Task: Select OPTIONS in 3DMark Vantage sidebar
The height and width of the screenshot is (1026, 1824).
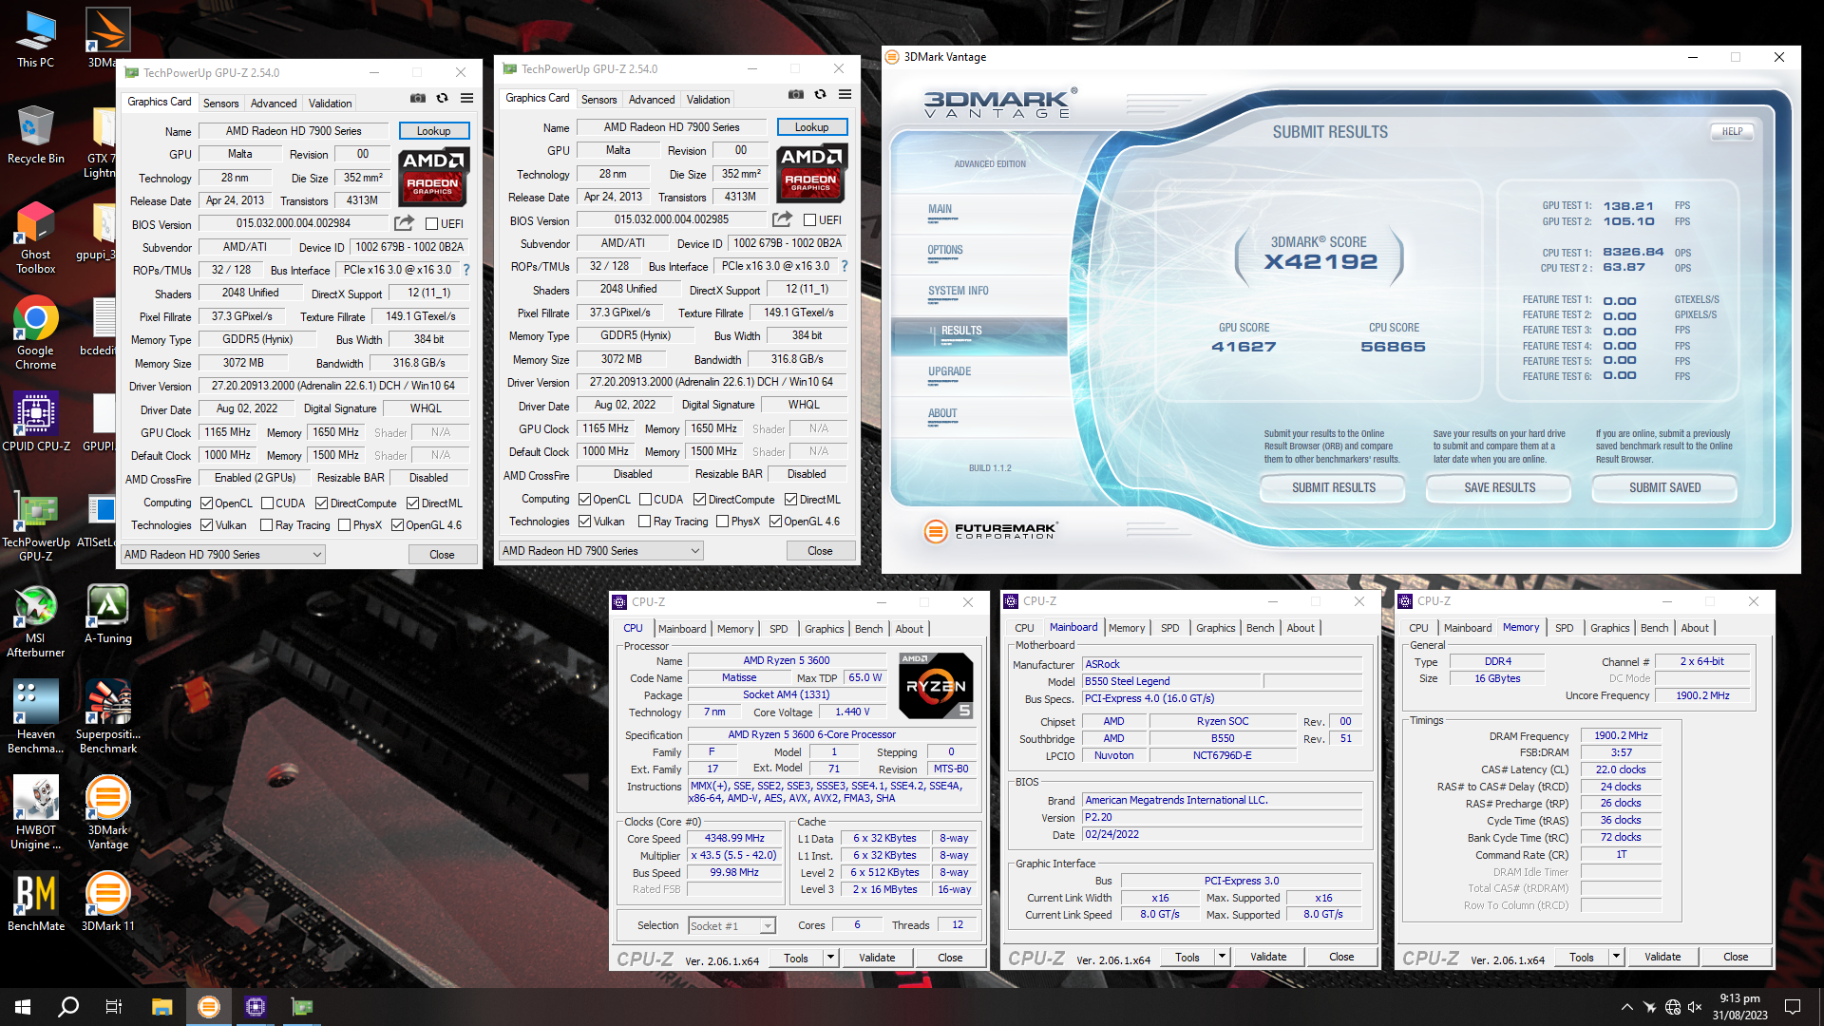Action: [945, 250]
